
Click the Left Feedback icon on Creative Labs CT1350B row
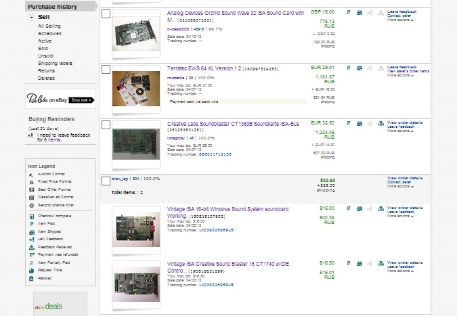coord(370,123)
